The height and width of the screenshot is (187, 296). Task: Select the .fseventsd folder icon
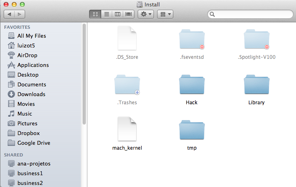coord(192,39)
